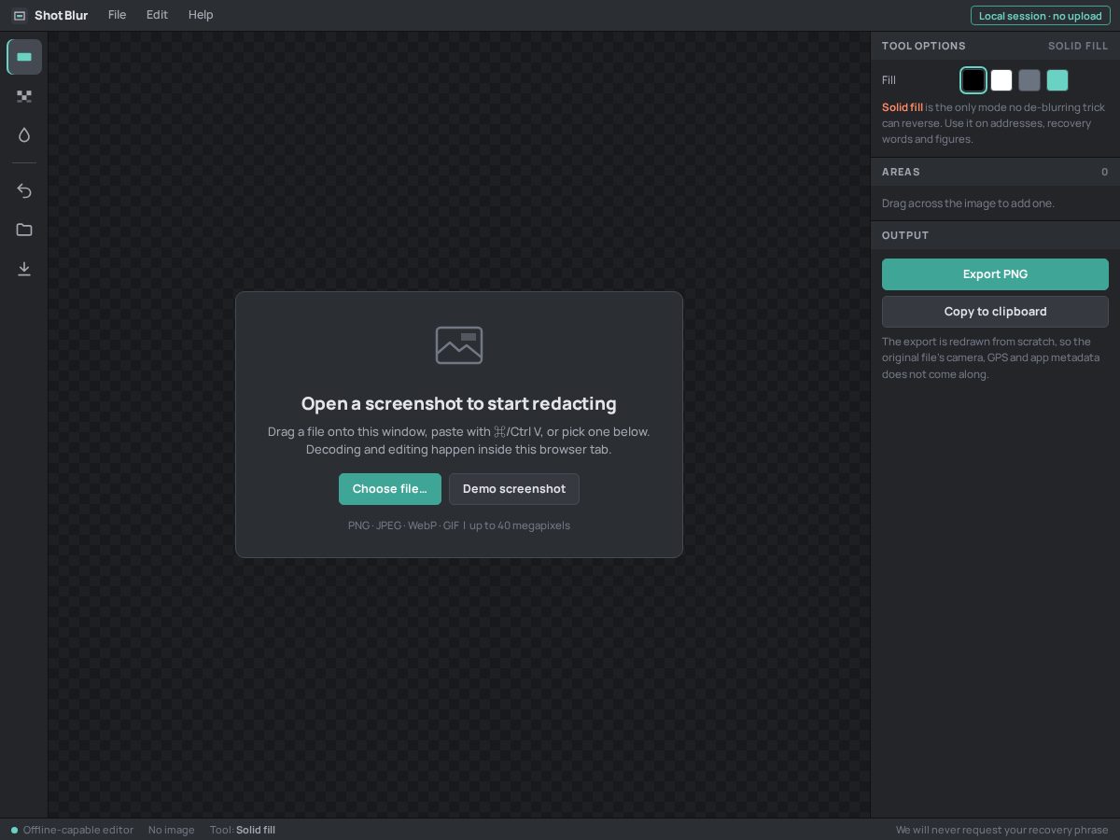Pick the white fill swatch
This screenshot has width=1120, height=840.
[1001, 80]
